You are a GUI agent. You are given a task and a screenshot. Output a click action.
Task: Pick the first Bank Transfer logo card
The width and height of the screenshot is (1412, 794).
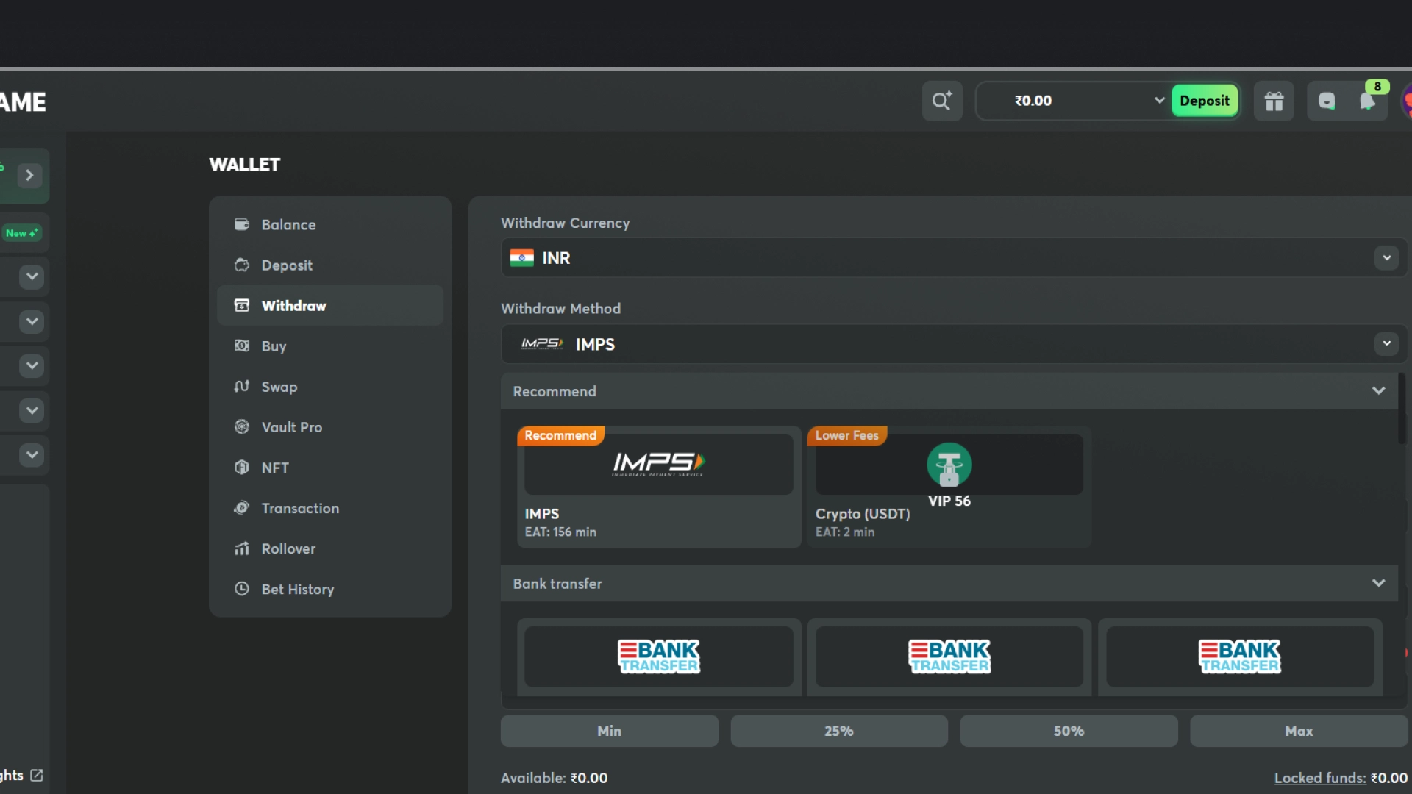(x=658, y=657)
